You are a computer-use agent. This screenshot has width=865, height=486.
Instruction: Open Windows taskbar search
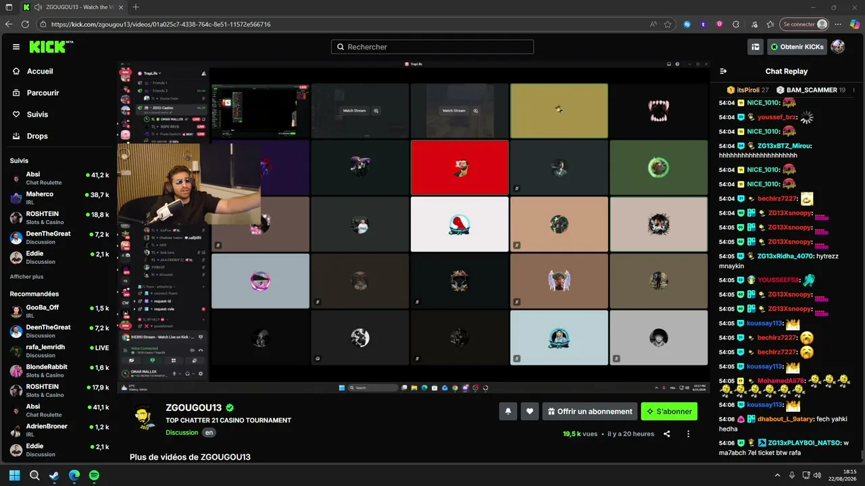(34, 475)
